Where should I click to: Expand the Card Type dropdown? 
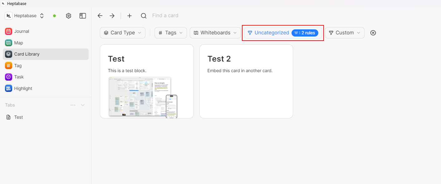tap(123, 33)
